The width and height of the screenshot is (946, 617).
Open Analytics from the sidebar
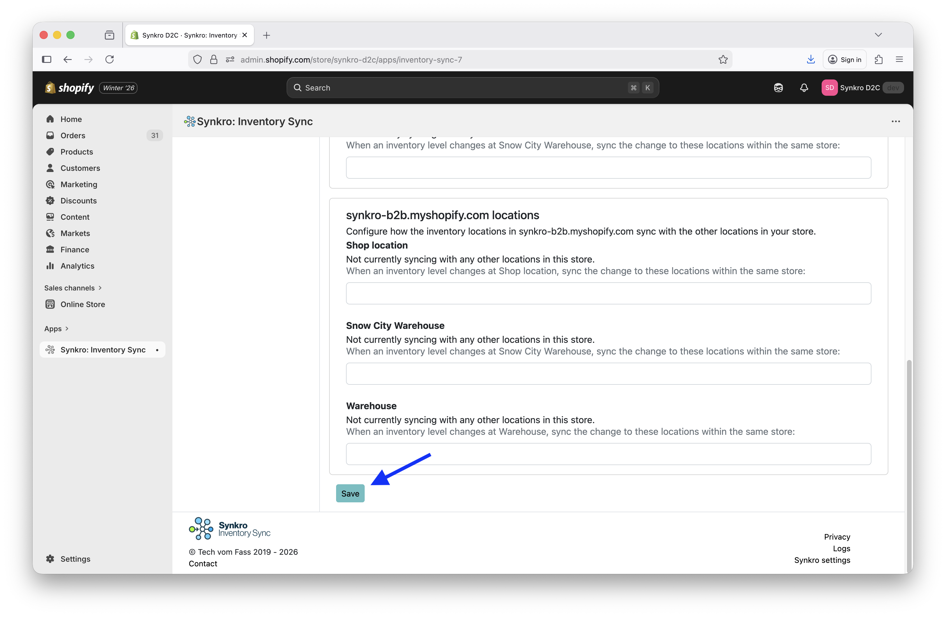click(77, 266)
